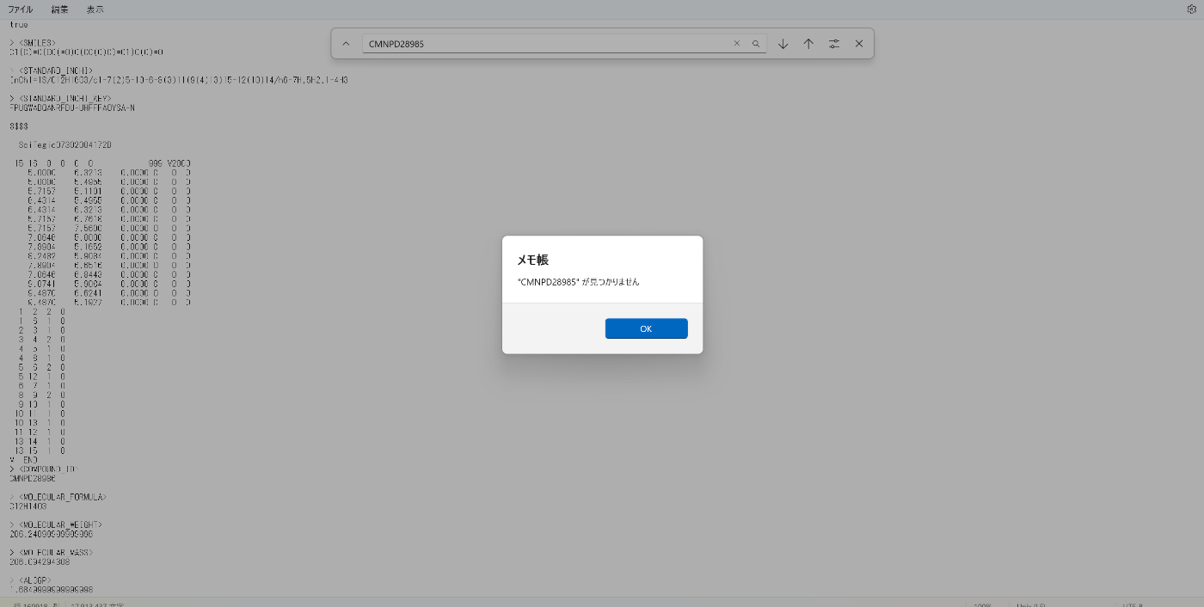Click the "が見つかりません" message text
The width and height of the screenshot is (1204, 607).
[x=611, y=282]
